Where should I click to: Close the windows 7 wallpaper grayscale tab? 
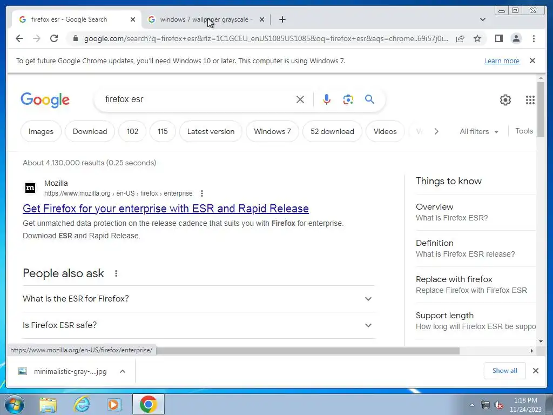click(x=262, y=20)
